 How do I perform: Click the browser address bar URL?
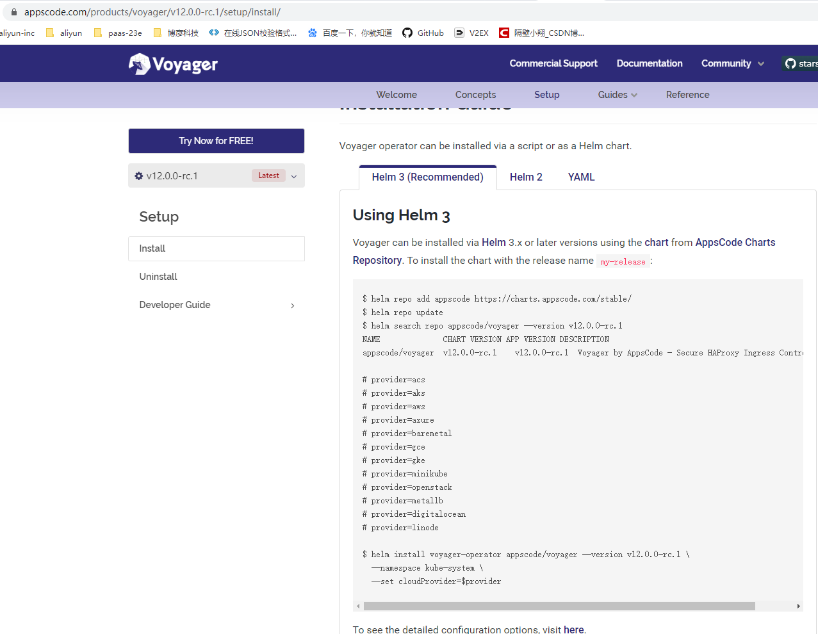pos(152,12)
